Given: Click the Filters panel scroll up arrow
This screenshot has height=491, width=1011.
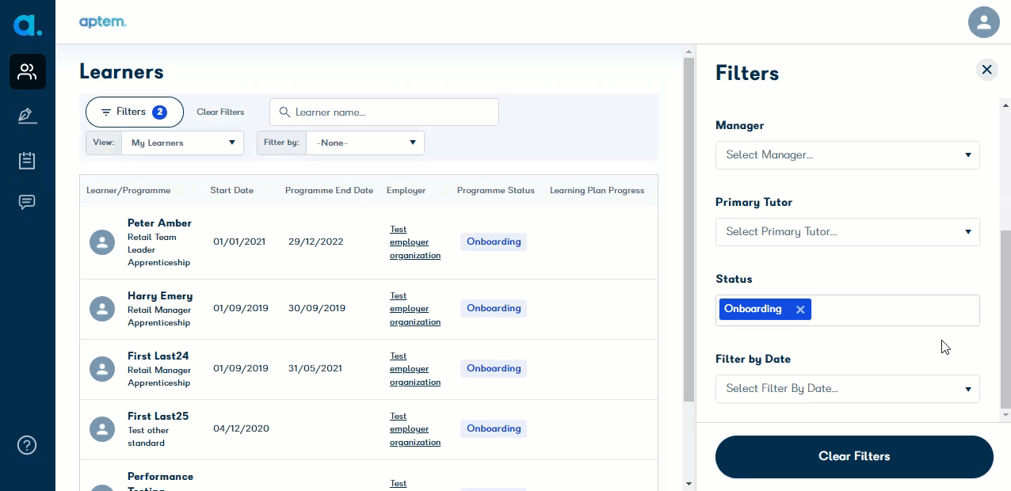Looking at the screenshot, I should coord(1005,105).
